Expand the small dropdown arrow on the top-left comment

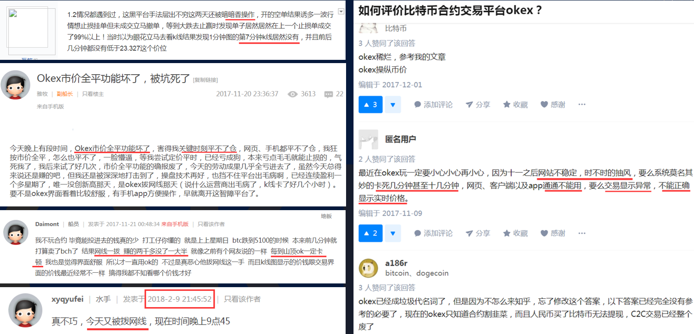tap(341, 11)
